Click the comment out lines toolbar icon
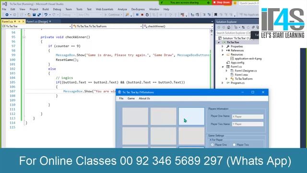Screen dimensions: 307x173 tap(204, 15)
